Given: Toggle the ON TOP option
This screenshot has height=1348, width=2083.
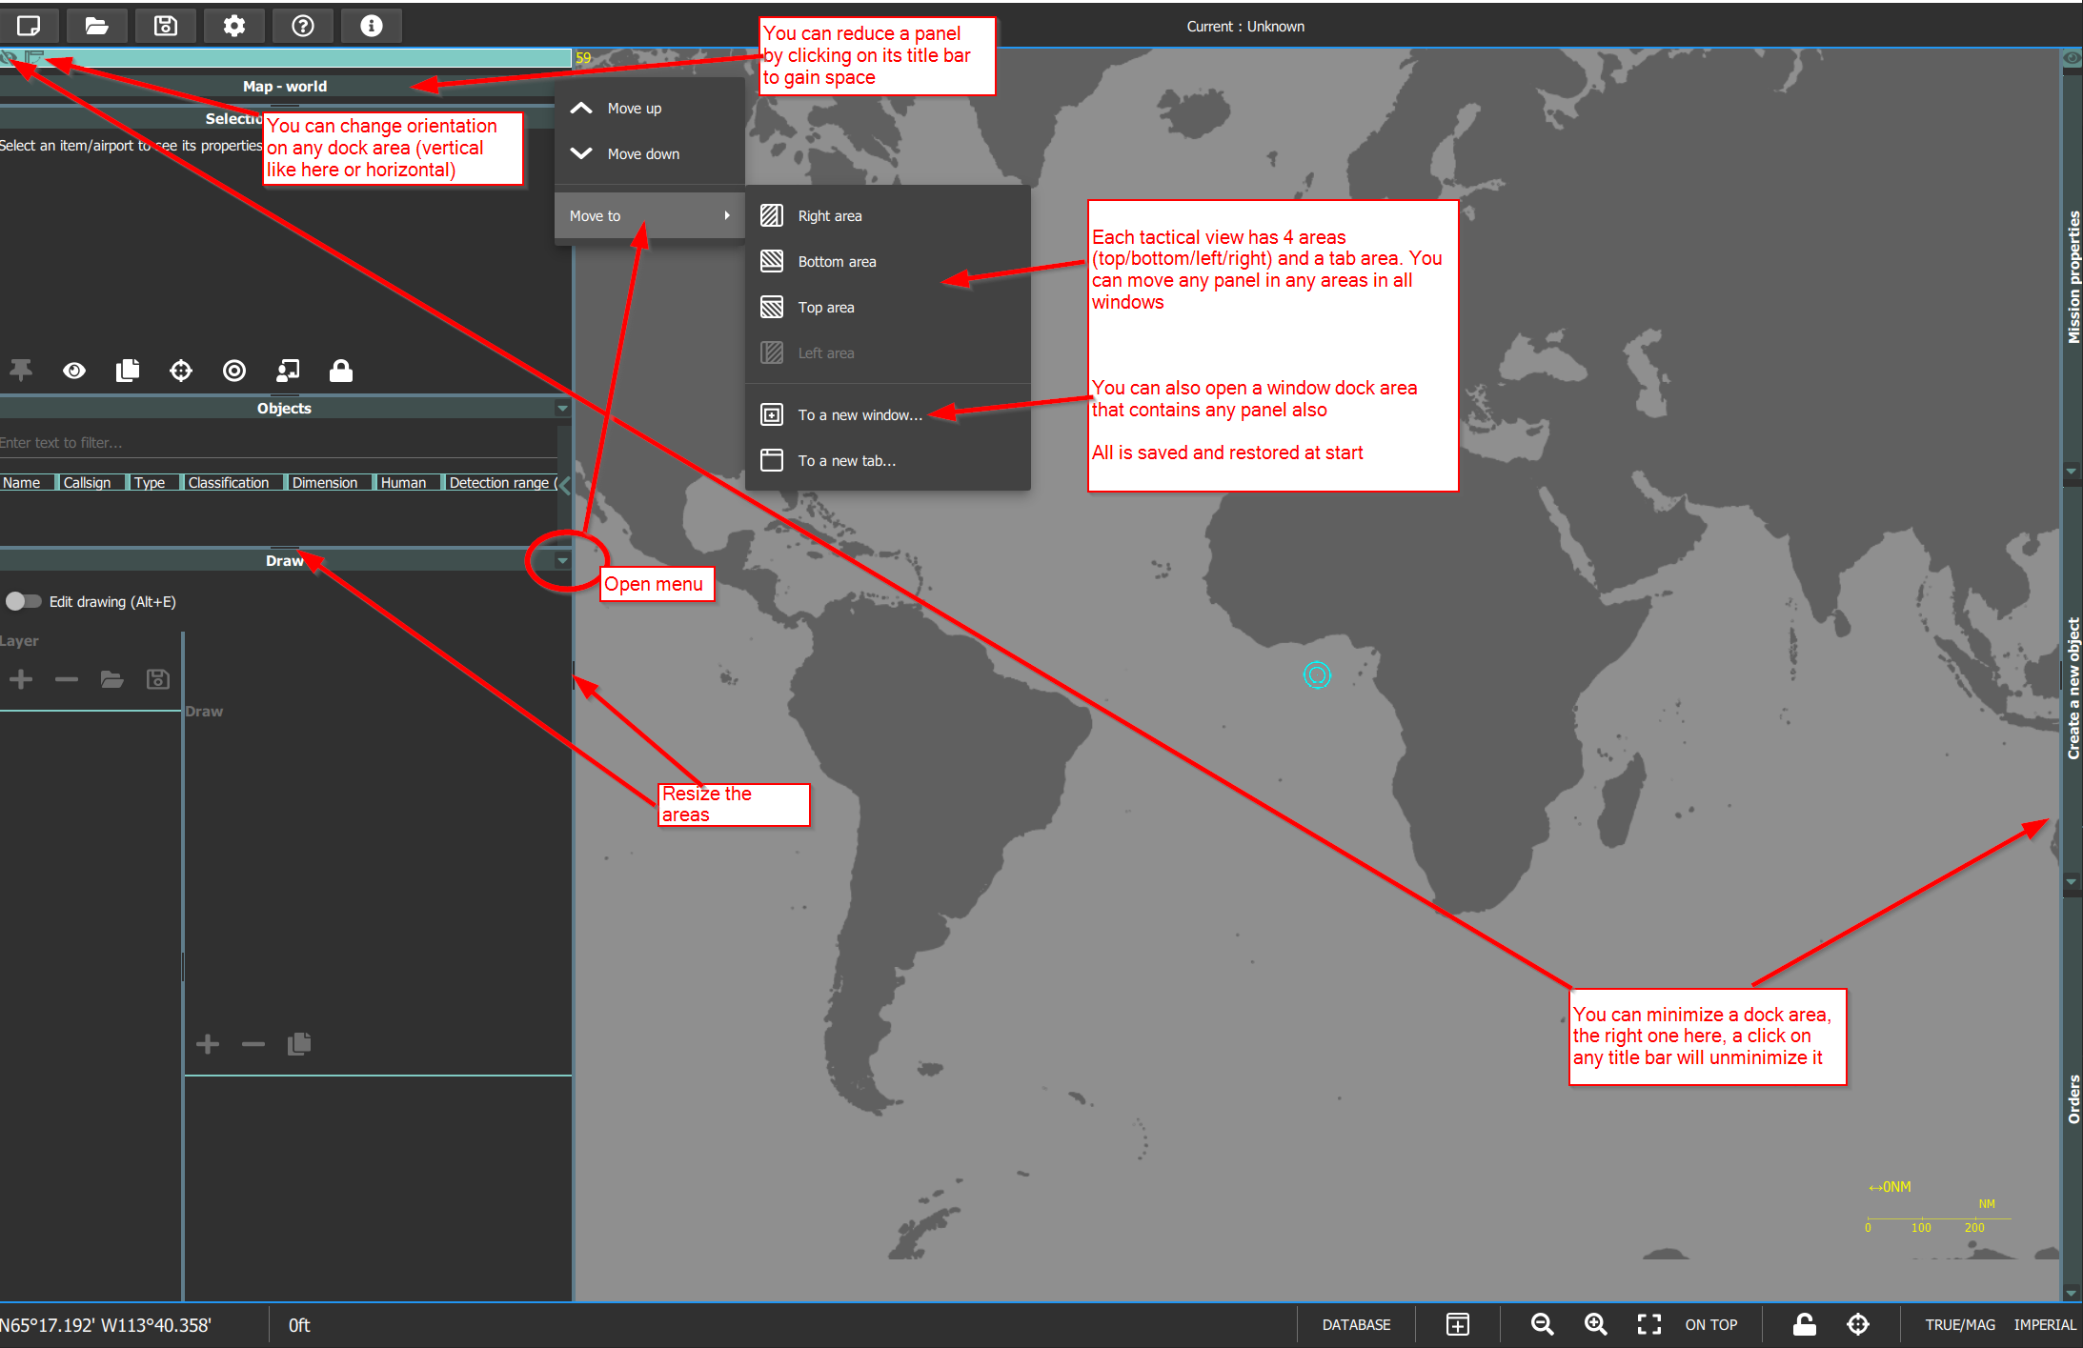Looking at the screenshot, I should (x=1711, y=1325).
